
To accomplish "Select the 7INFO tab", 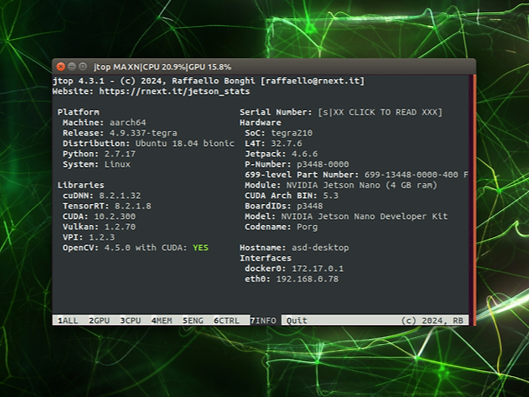I will tap(263, 321).
